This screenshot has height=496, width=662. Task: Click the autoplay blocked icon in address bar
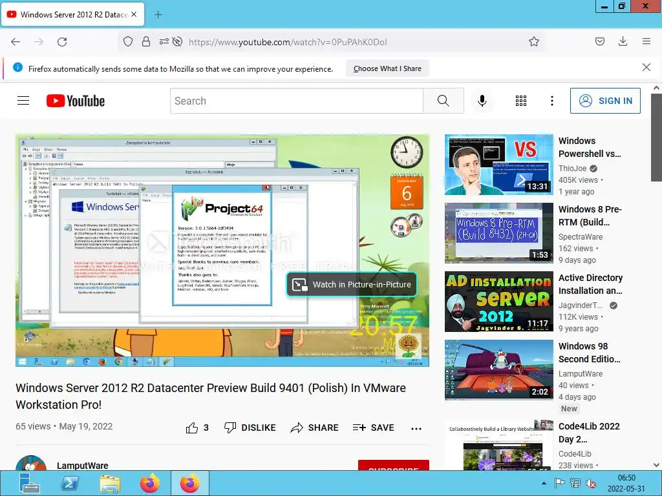178,41
